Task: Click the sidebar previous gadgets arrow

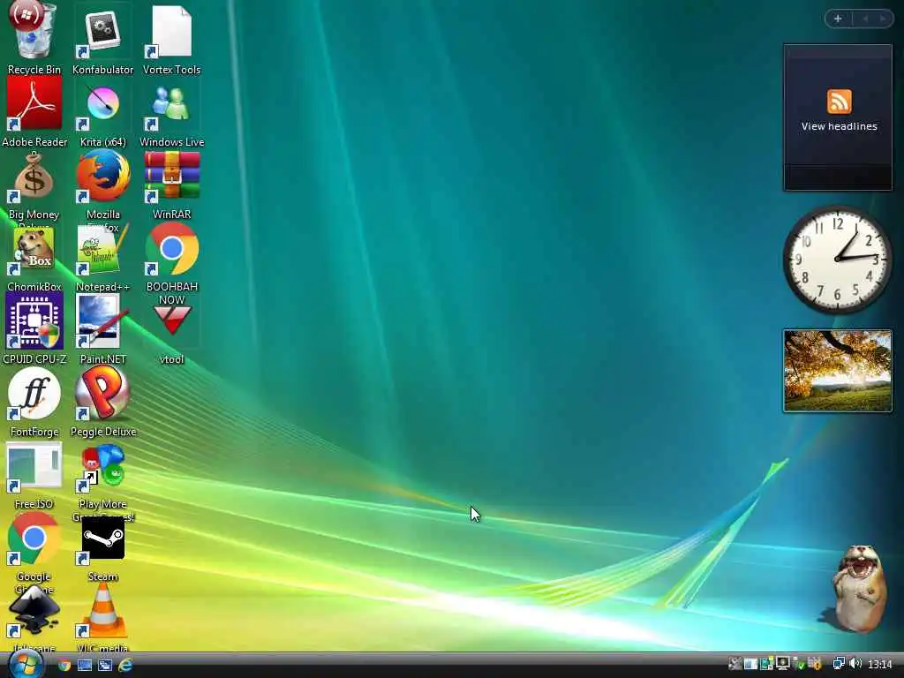Action: pos(865,19)
